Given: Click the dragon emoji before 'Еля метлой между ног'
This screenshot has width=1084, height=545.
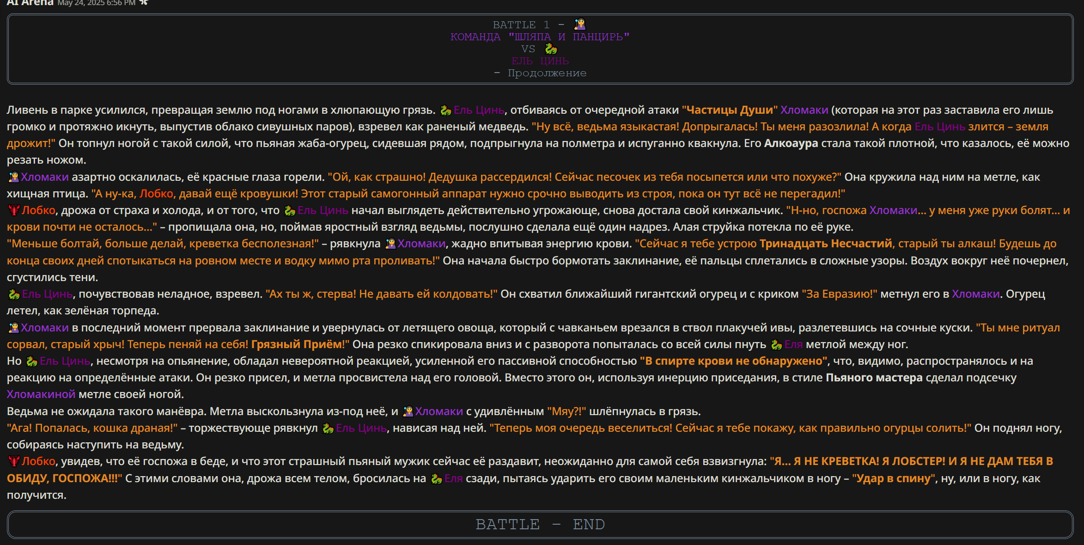Looking at the screenshot, I should pos(777,344).
